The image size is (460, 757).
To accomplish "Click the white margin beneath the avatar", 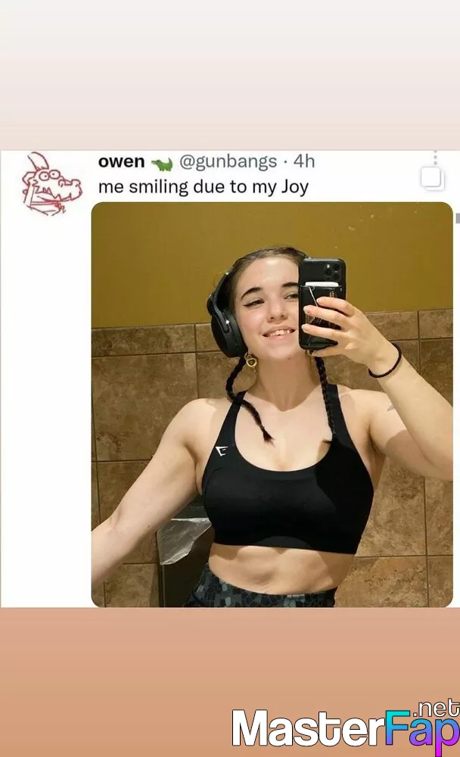I will [45, 410].
